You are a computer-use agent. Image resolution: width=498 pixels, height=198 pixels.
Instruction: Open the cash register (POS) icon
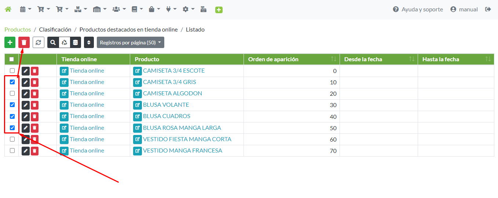tap(204, 9)
